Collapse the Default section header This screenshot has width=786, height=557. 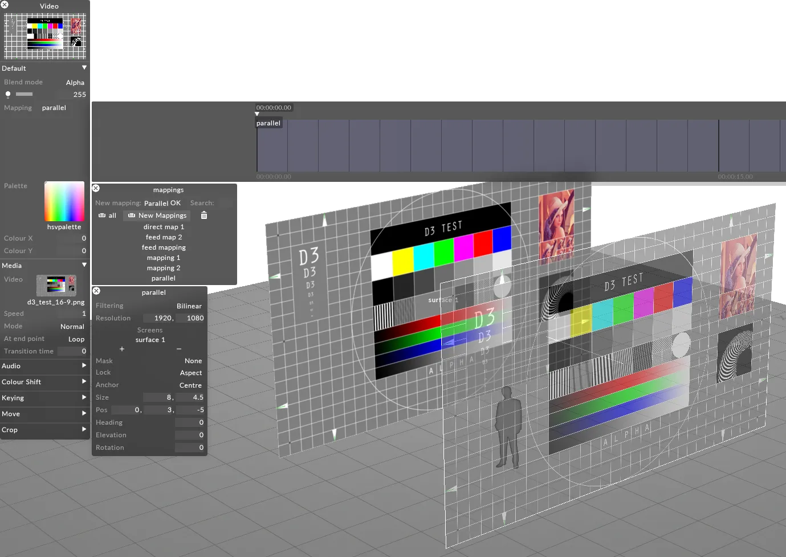[x=84, y=68]
